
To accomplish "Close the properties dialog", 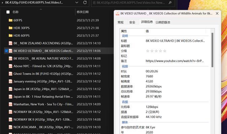I will click(217, 13).
